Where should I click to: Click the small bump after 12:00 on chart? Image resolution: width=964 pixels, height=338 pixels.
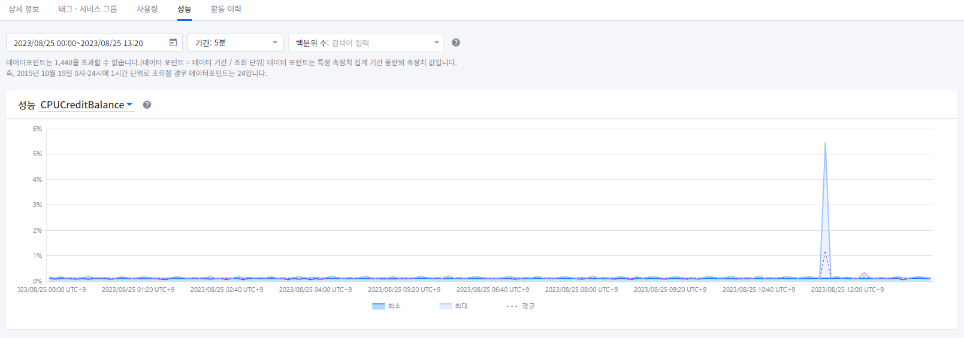(864, 274)
